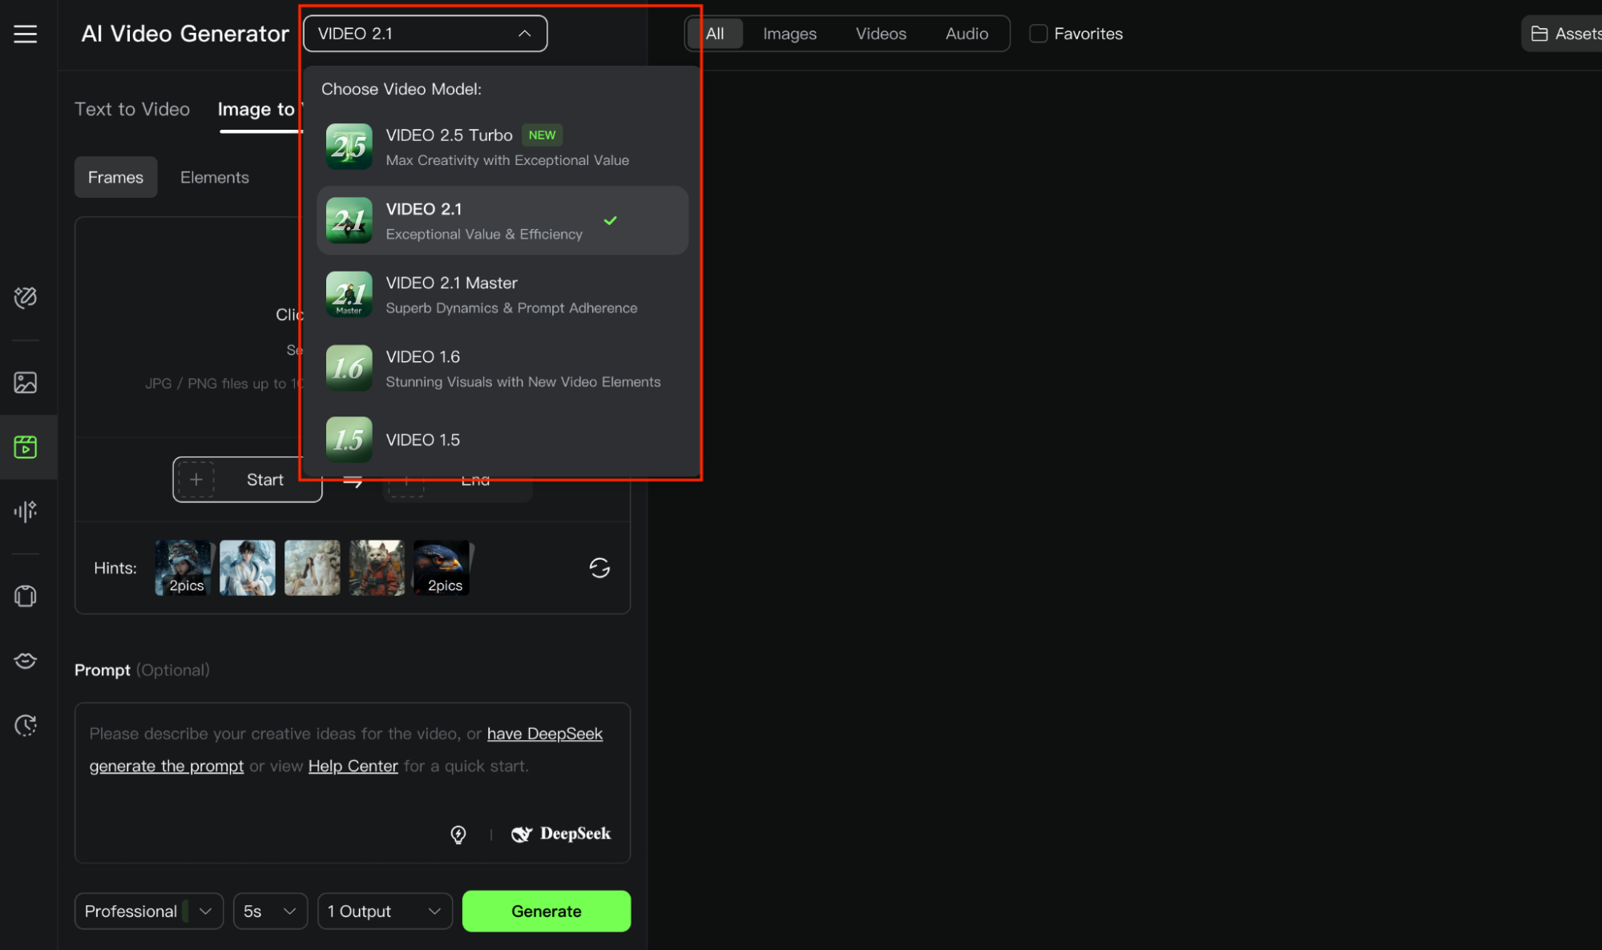
Task: Switch to the Text to Video tab
Action: coord(132,109)
